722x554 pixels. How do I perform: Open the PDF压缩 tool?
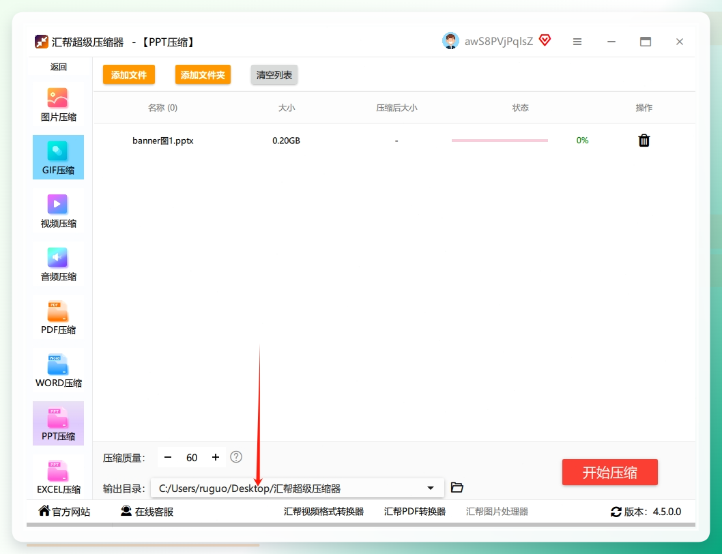58,317
